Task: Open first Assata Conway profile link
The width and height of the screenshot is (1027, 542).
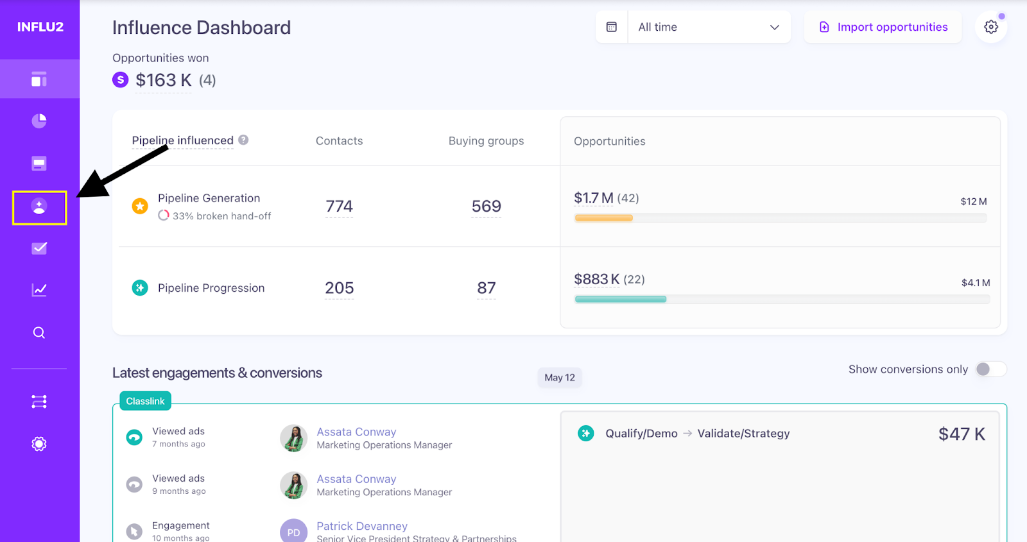Action: pos(356,432)
